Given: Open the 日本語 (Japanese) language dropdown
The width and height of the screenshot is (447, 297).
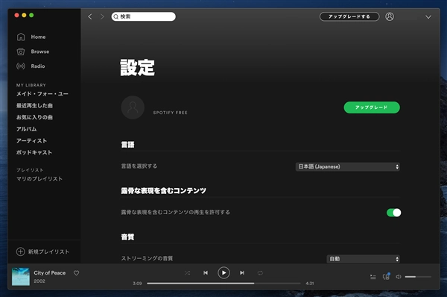Looking at the screenshot, I should [347, 166].
